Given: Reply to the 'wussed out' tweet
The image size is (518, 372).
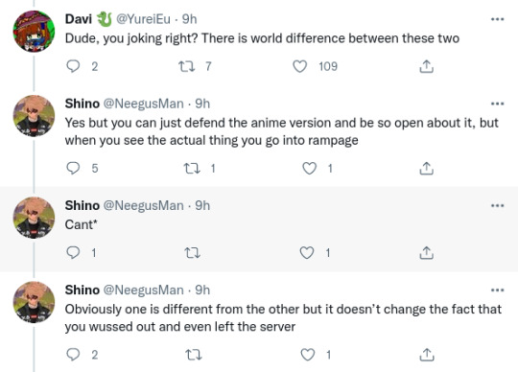Looking at the screenshot, I should (x=73, y=355).
